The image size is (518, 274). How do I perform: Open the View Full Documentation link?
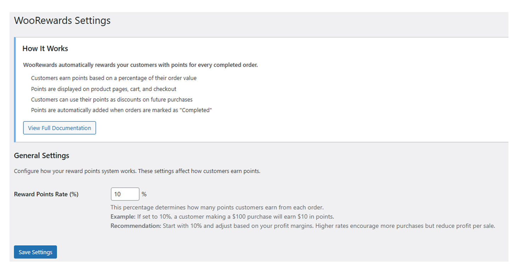59,128
